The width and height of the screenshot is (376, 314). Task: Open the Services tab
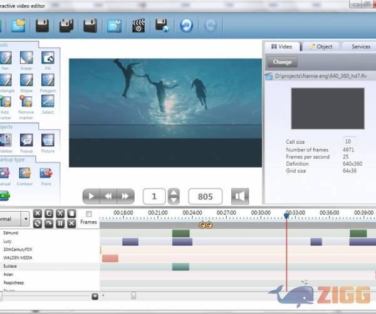pos(360,46)
